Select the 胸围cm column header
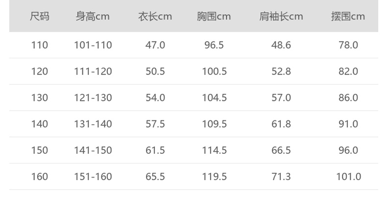Image resolution: width=387 pixels, height=211 pixels. point(214,17)
